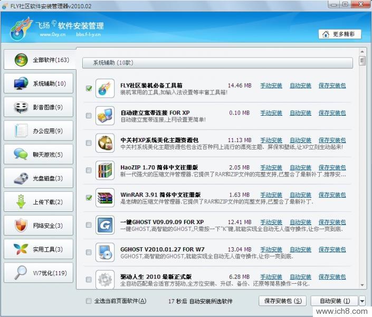Click the 保存安装包(S) bottom button
372x317 pixels.
coord(283,301)
